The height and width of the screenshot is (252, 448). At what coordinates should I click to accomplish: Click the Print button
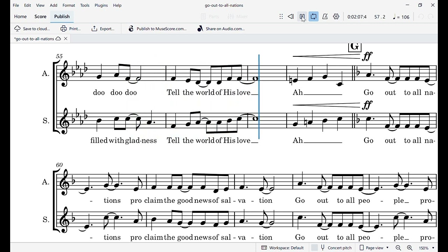click(x=71, y=29)
